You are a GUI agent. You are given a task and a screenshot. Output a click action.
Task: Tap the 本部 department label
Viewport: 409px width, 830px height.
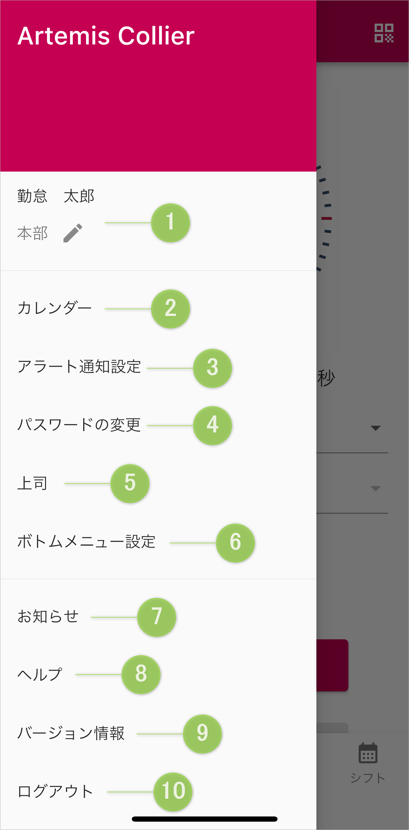pyautogui.click(x=32, y=233)
